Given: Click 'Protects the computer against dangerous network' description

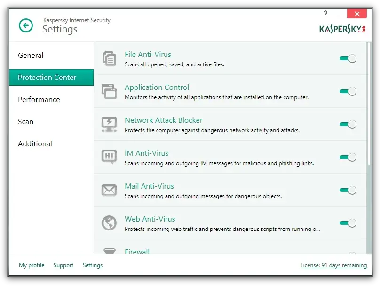Looking at the screenshot, I should [x=212, y=130].
